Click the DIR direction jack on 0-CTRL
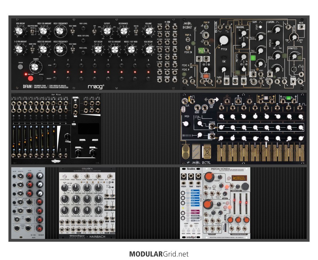This screenshot has height=260, width=318. pos(211,101)
